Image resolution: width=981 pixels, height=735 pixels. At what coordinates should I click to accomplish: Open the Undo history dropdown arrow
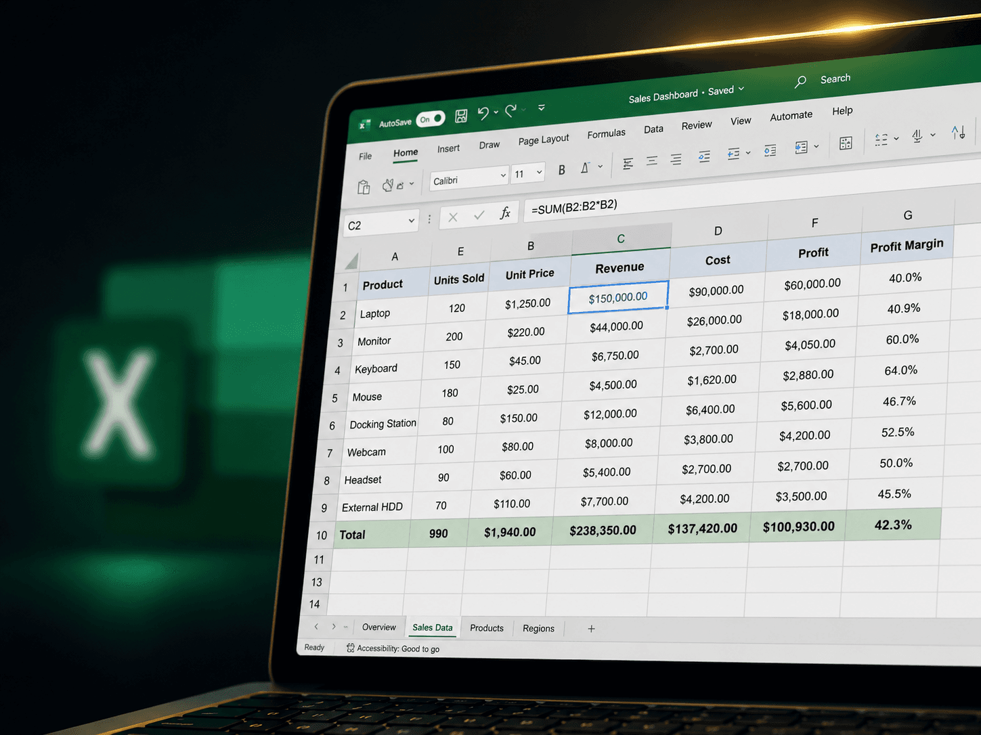tap(496, 112)
